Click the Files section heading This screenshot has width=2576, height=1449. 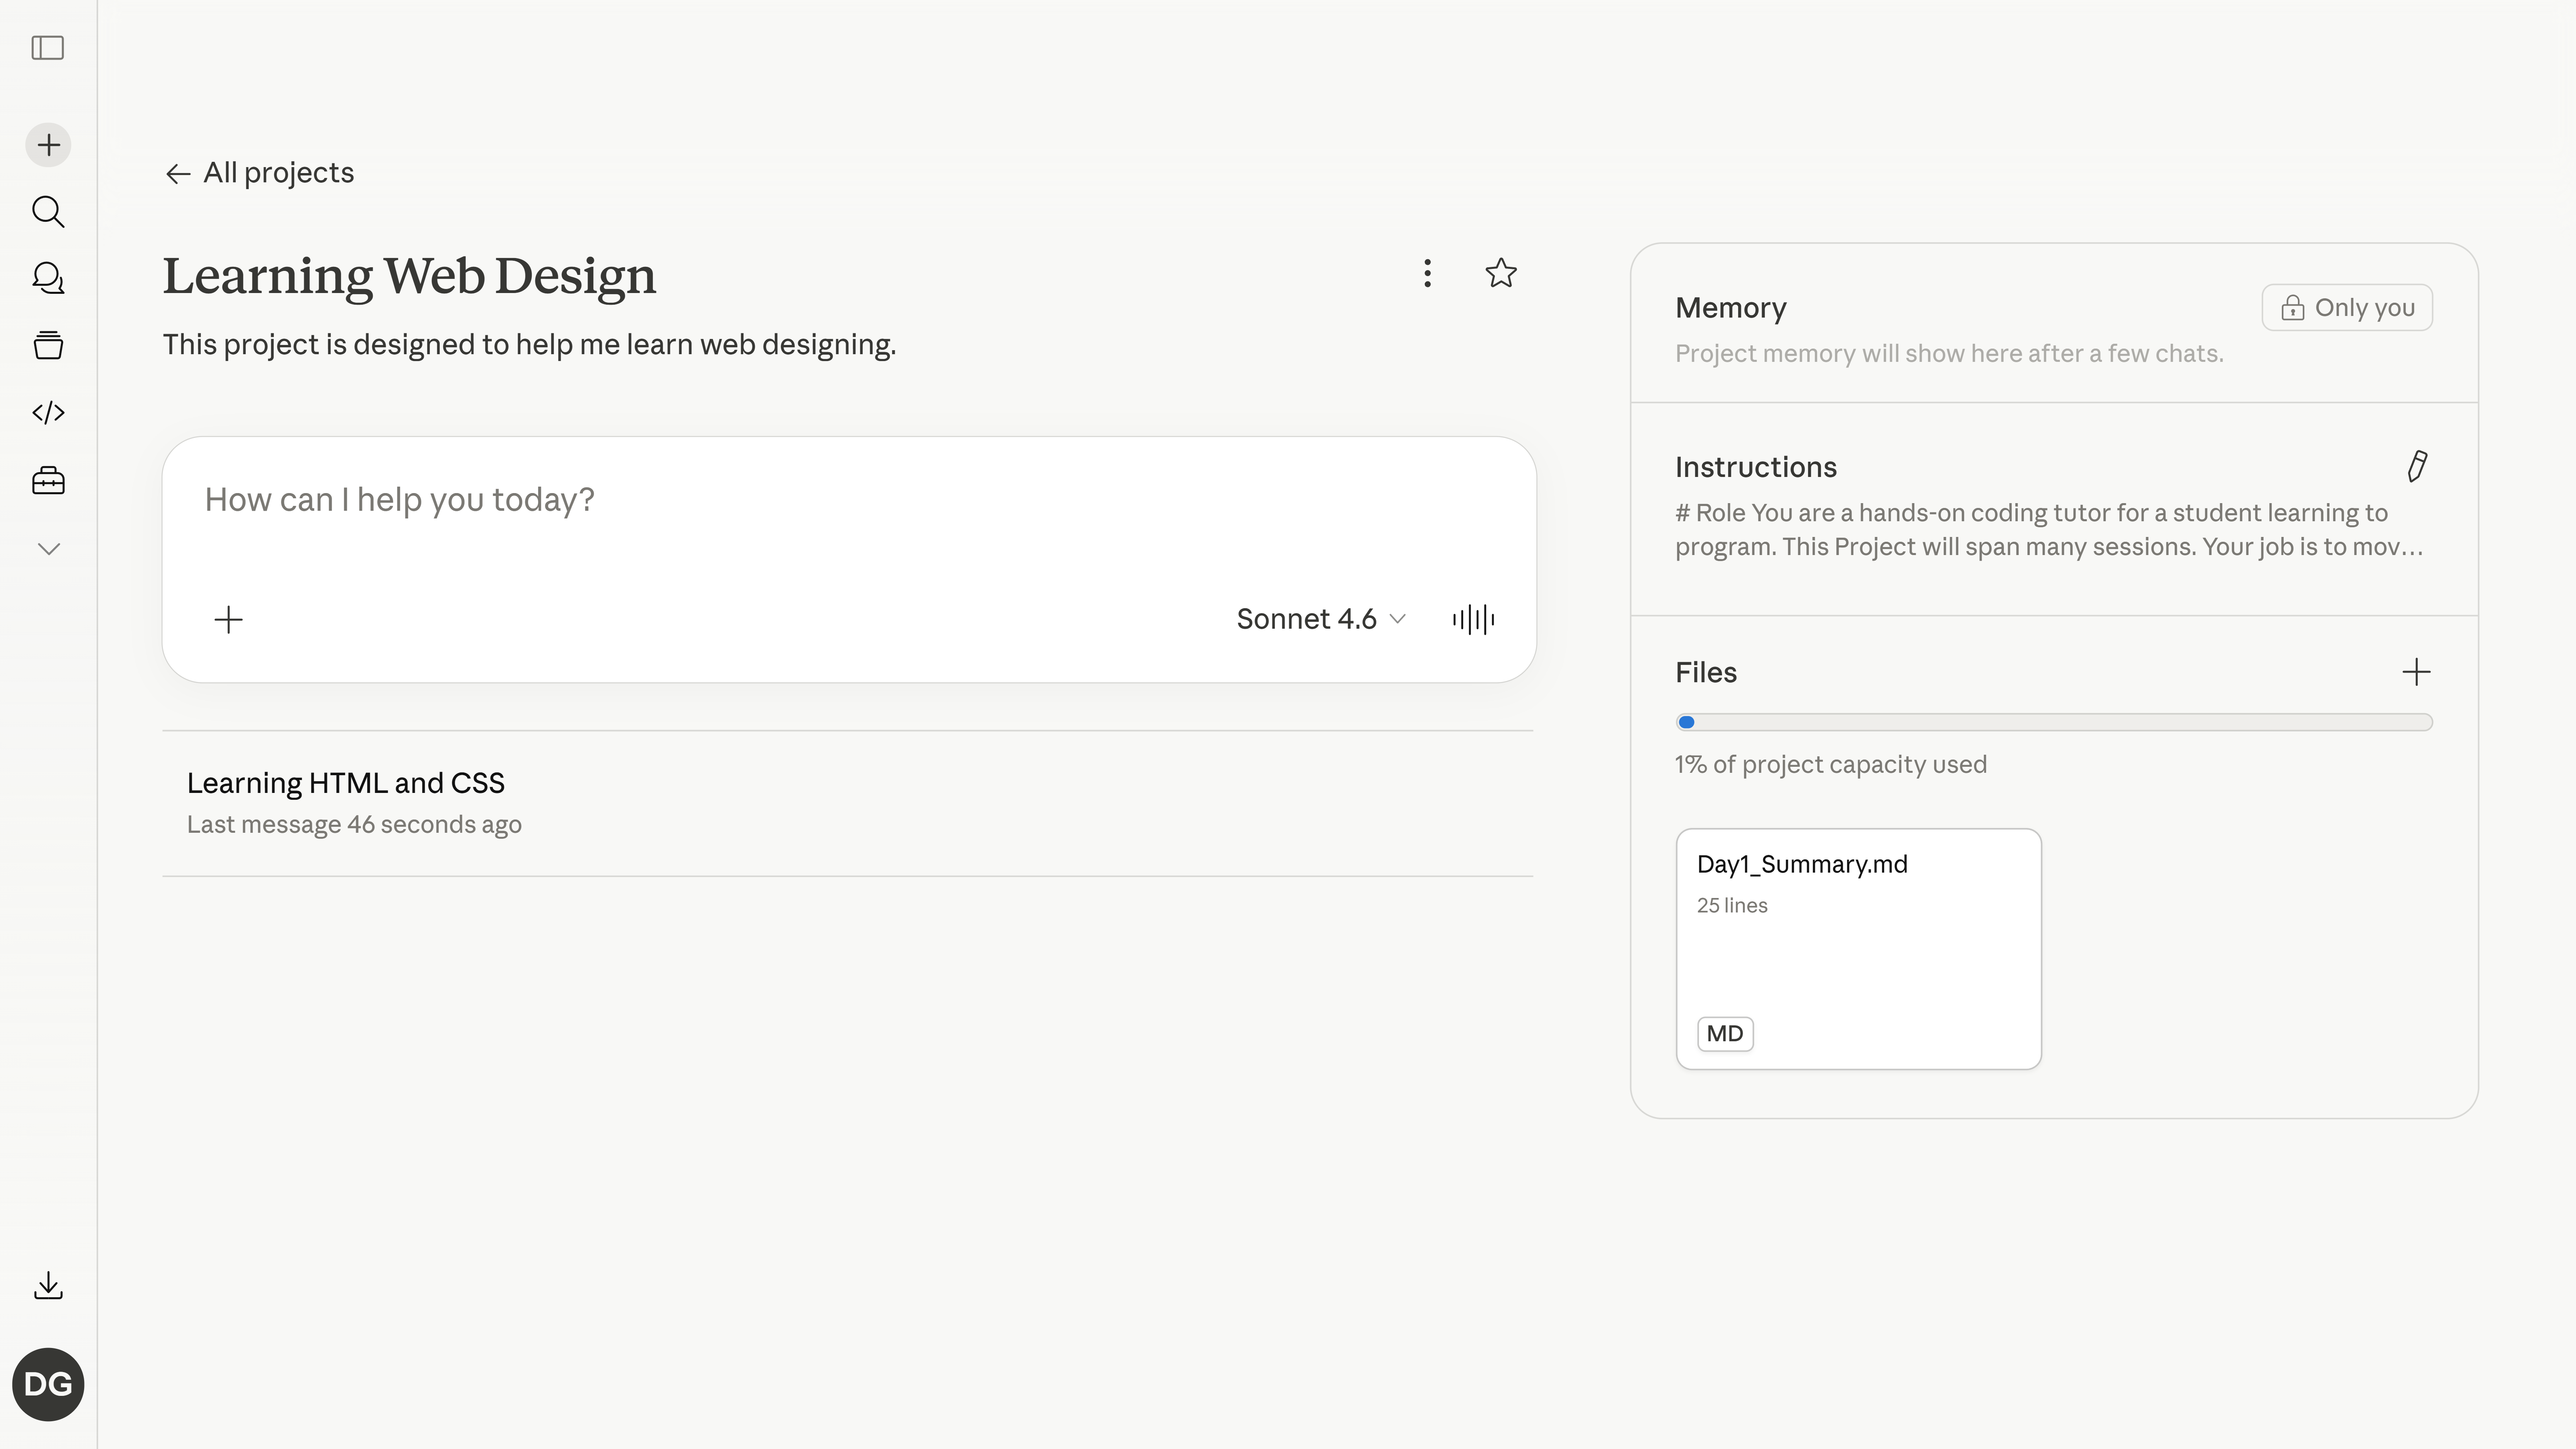[x=1706, y=672]
